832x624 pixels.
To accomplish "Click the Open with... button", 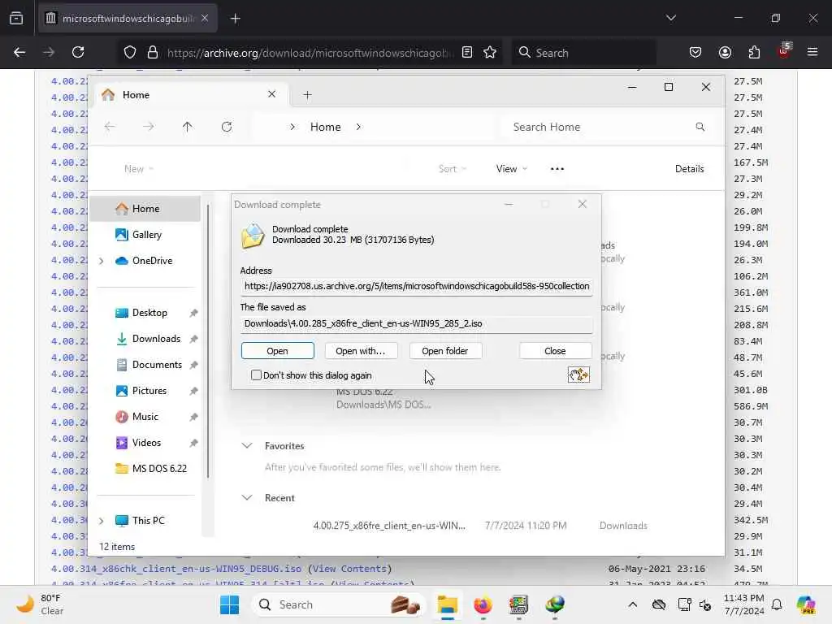I will (x=360, y=351).
